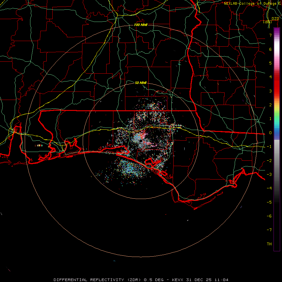Pick the "-3" scale value
Screen dimensions: 282x282
269,175
